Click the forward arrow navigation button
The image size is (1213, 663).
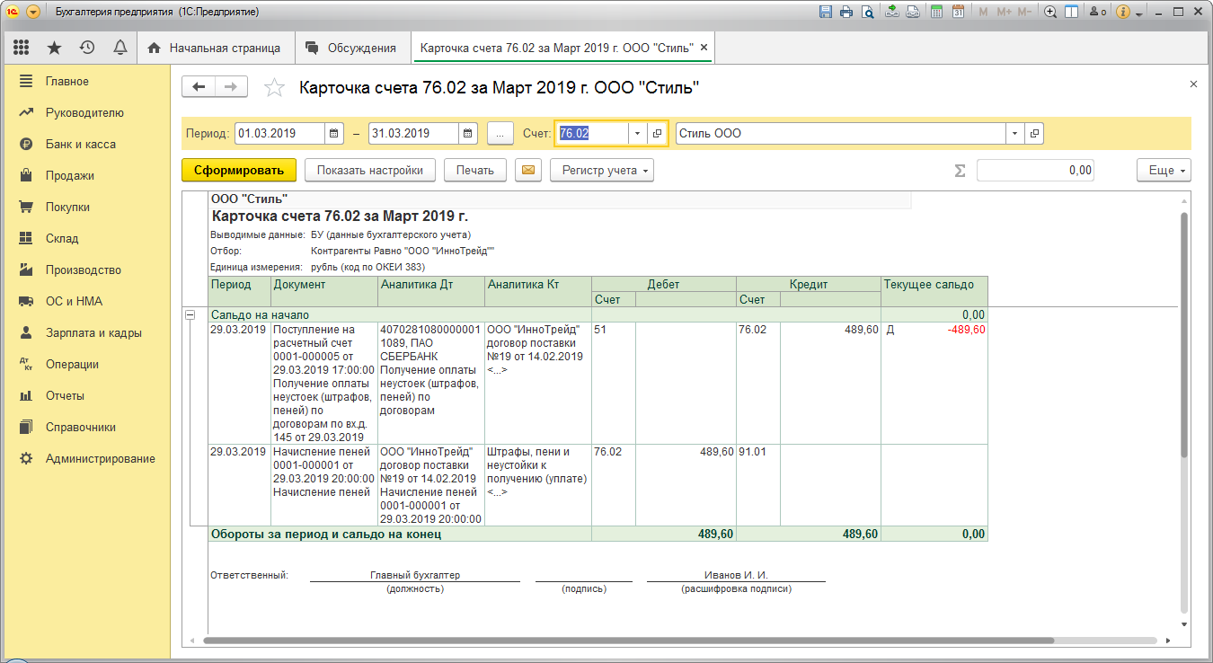[x=231, y=86]
